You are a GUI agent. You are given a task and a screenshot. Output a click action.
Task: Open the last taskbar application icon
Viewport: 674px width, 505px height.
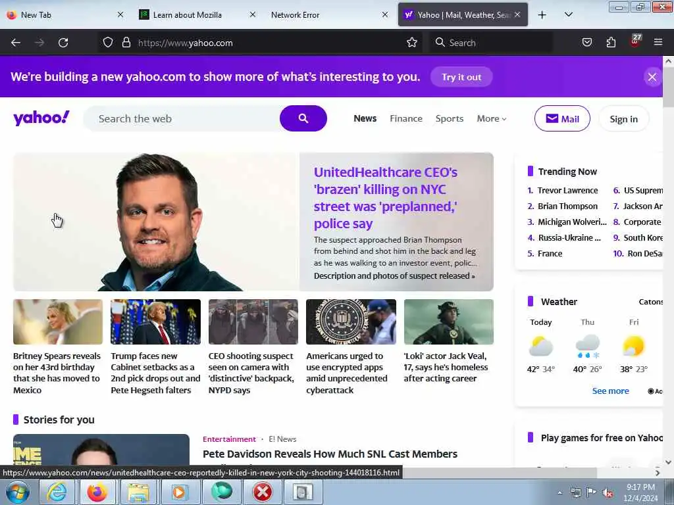pyautogui.click(x=303, y=492)
